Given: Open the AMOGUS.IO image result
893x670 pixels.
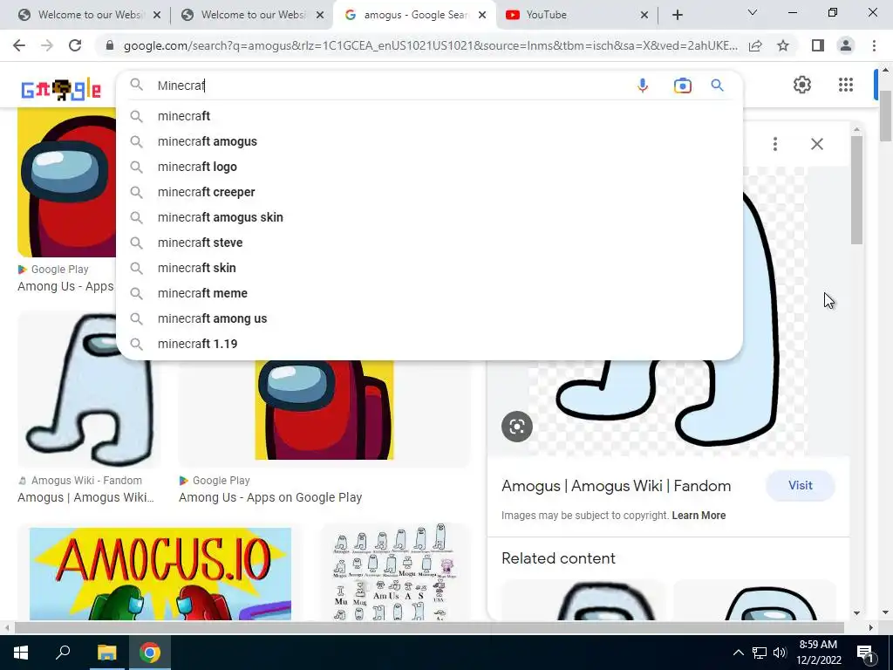Looking at the screenshot, I should (160, 574).
